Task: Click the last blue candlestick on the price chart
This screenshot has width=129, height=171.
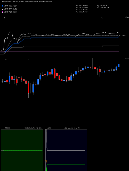Action: pyautogui.click(x=119, y=66)
